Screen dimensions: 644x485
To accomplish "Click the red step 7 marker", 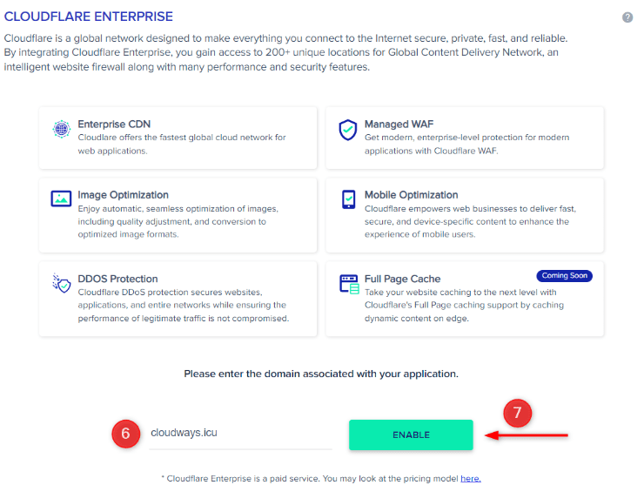I will (x=517, y=414).
